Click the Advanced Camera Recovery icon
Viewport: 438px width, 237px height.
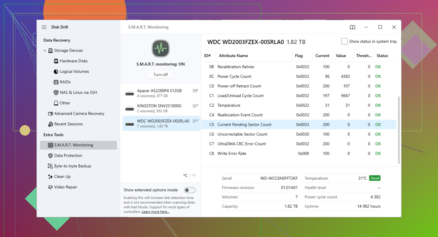50,114
